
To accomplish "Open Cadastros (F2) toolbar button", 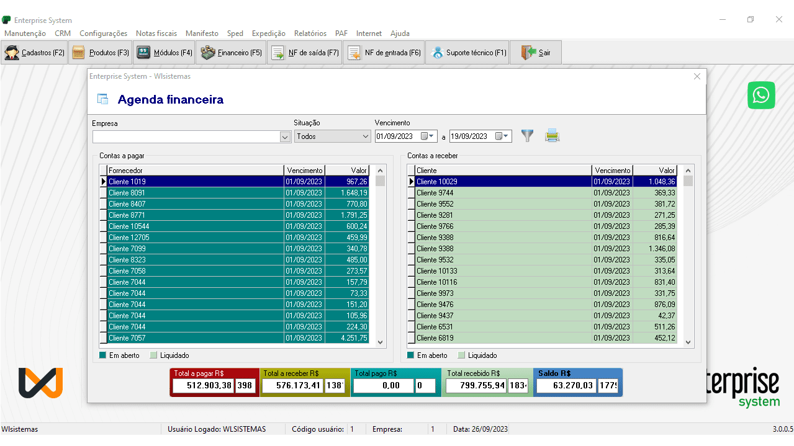I will [35, 53].
